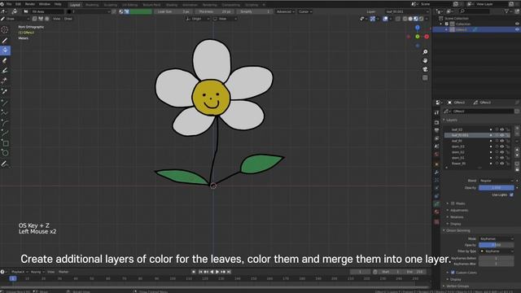Hide GPencil object in outliner
Viewport: 521px width, 293px height.
517,29
